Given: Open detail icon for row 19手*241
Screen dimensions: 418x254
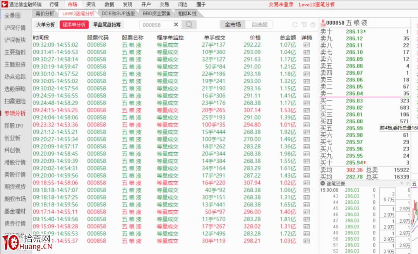Looking at the screenshot, I should click(x=307, y=81).
